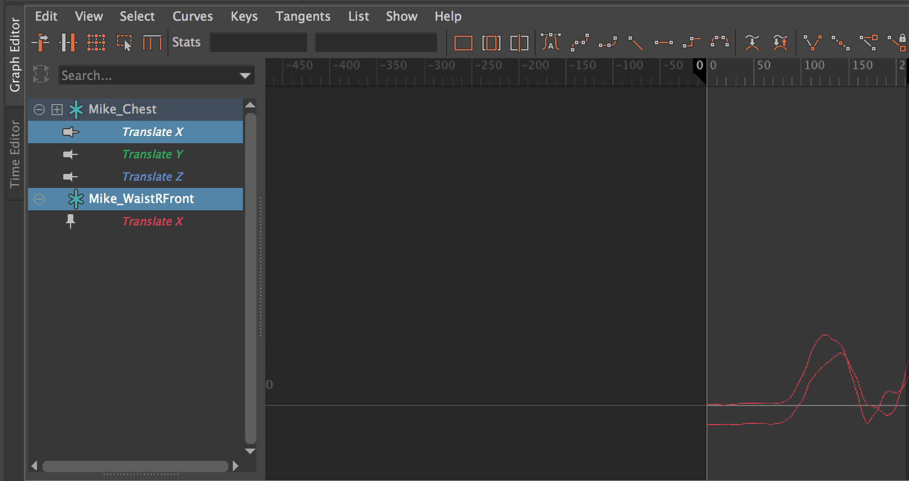Select the Mike_WaistRFront node label
Image resolution: width=909 pixels, height=481 pixels.
[141, 199]
